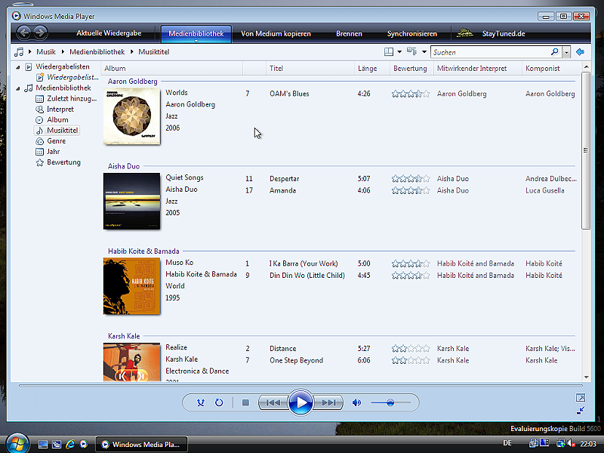Mute the volume speaker icon
The image size is (604, 453).
pos(356,402)
